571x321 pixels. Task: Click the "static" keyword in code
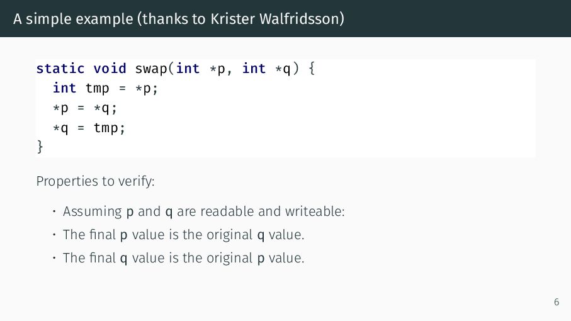click(x=60, y=69)
